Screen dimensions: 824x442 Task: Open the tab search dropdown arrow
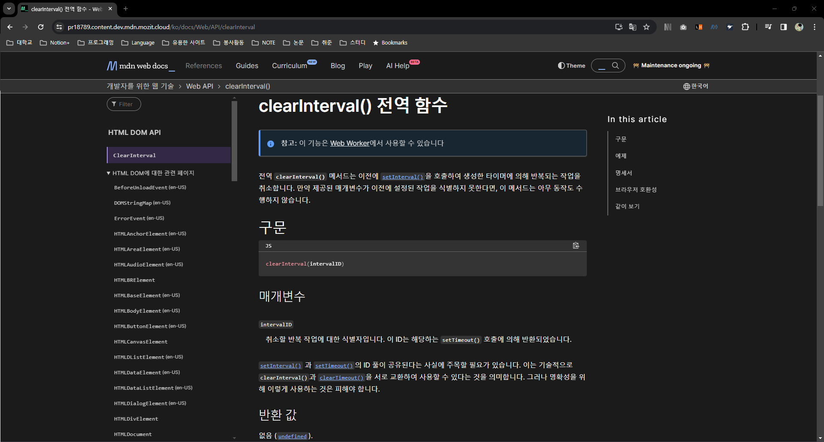pyautogui.click(x=9, y=9)
